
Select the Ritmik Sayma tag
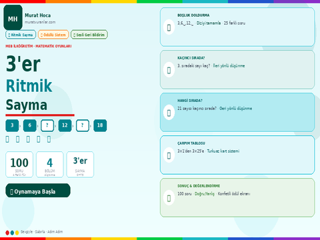click(x=21, y=35)
